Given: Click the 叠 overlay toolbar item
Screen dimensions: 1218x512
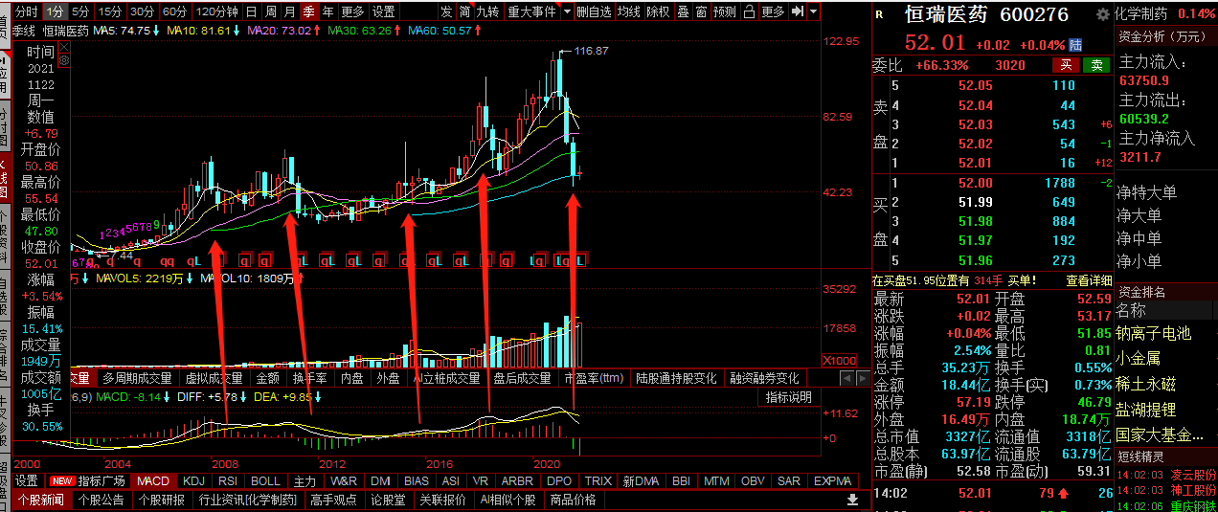Looking at the screenshot, I should [x=682, y=11].
